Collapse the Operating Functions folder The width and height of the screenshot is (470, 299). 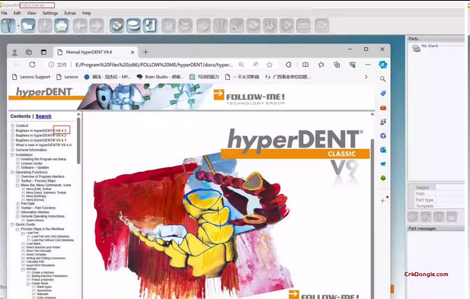pyautogui.click(x=13, y=173)
